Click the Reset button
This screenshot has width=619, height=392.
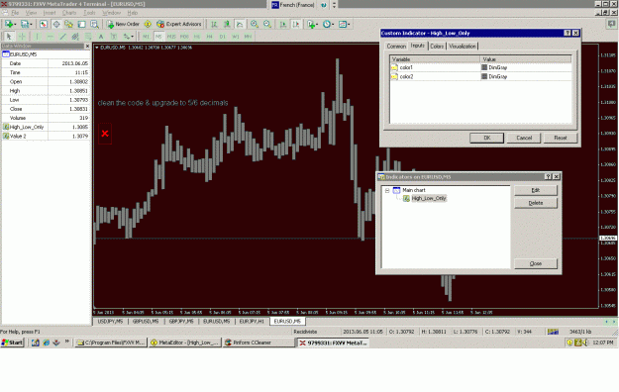point(561,138)
